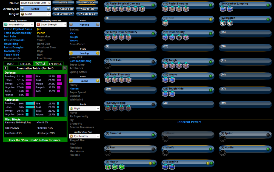Click the character Name input field

[35, 3]
